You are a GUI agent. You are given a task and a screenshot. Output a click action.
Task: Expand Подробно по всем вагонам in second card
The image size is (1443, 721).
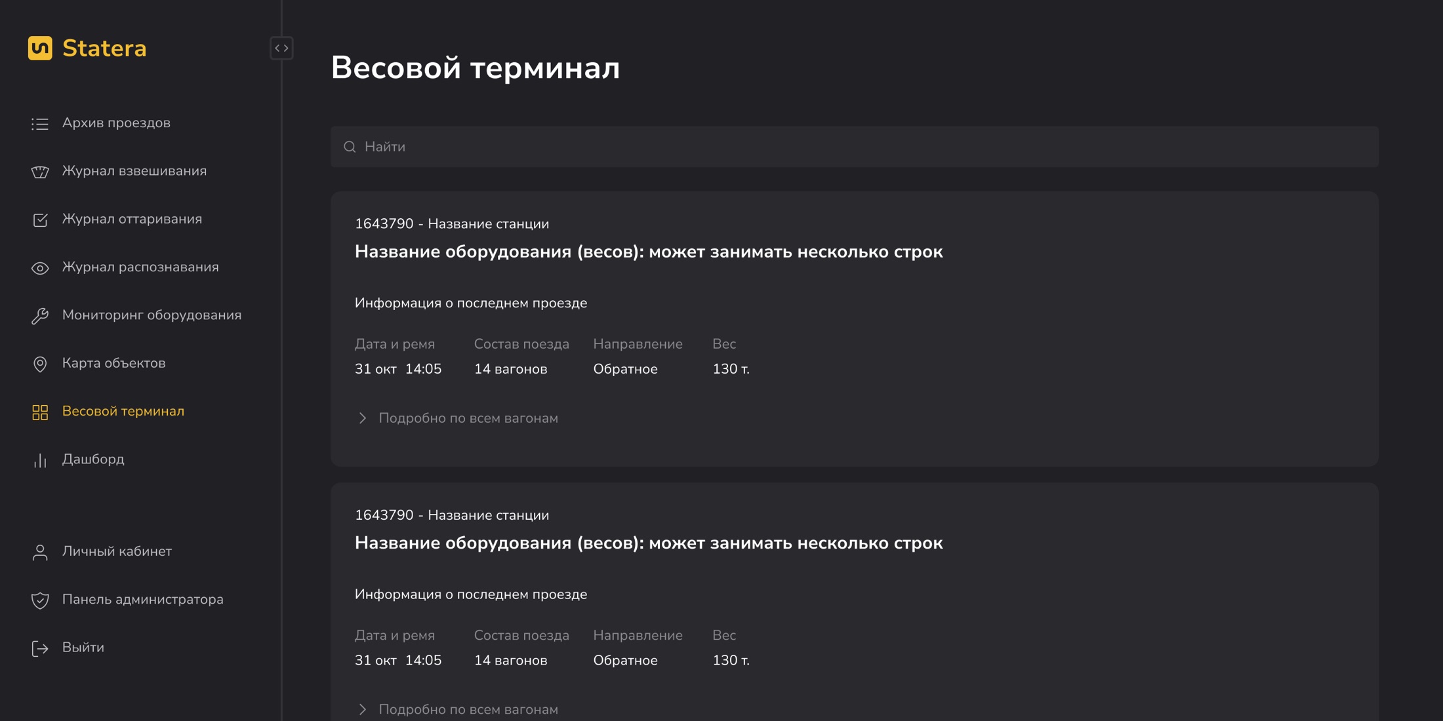pos(457,709)
